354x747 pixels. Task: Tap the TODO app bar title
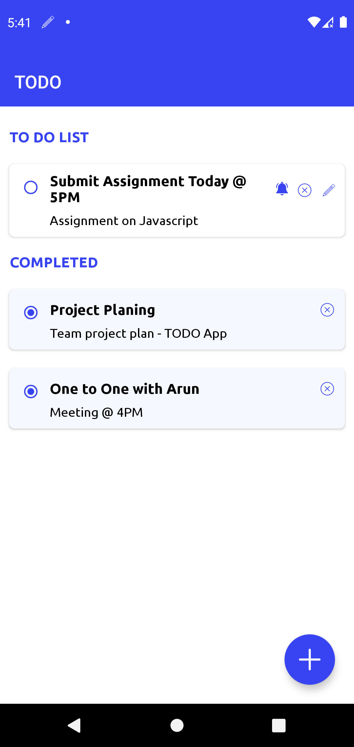[x=37, y=82]
